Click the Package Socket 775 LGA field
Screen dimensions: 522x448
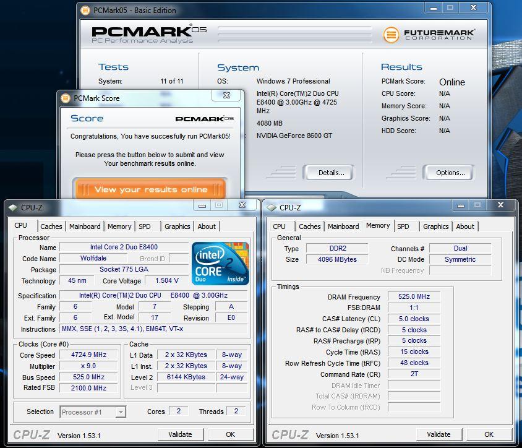point(124,269)
